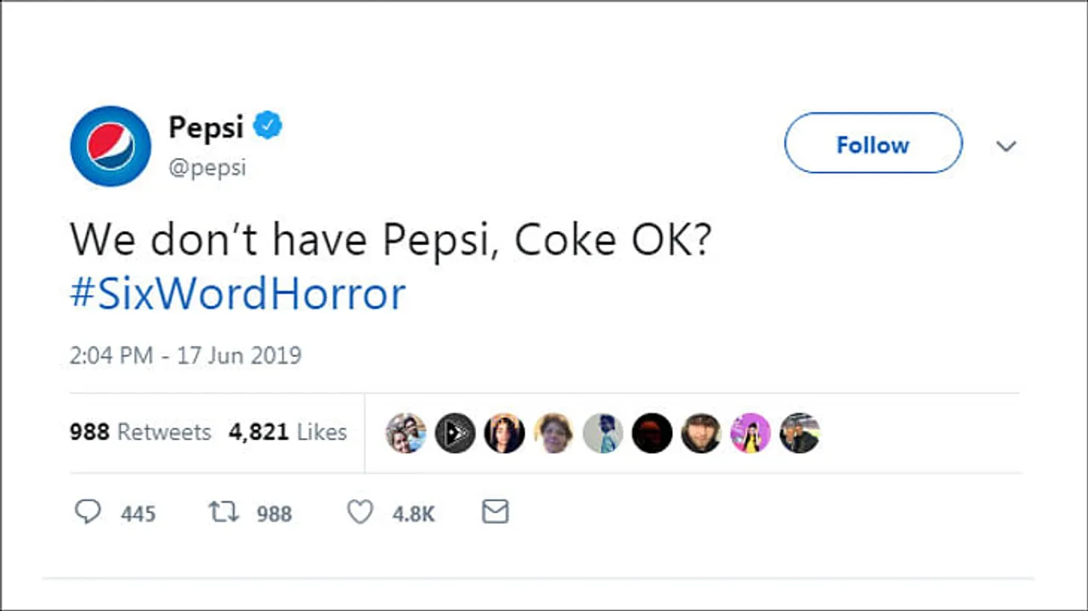Image resolution: width=1088 pixels, height=611 pixels.
Task: Open the tweet options chevron menu
Action: click(x=1006, y=146)
